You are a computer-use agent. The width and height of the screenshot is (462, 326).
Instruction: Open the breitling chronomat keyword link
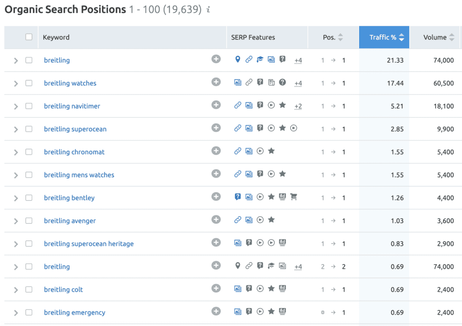coord(74,152)
